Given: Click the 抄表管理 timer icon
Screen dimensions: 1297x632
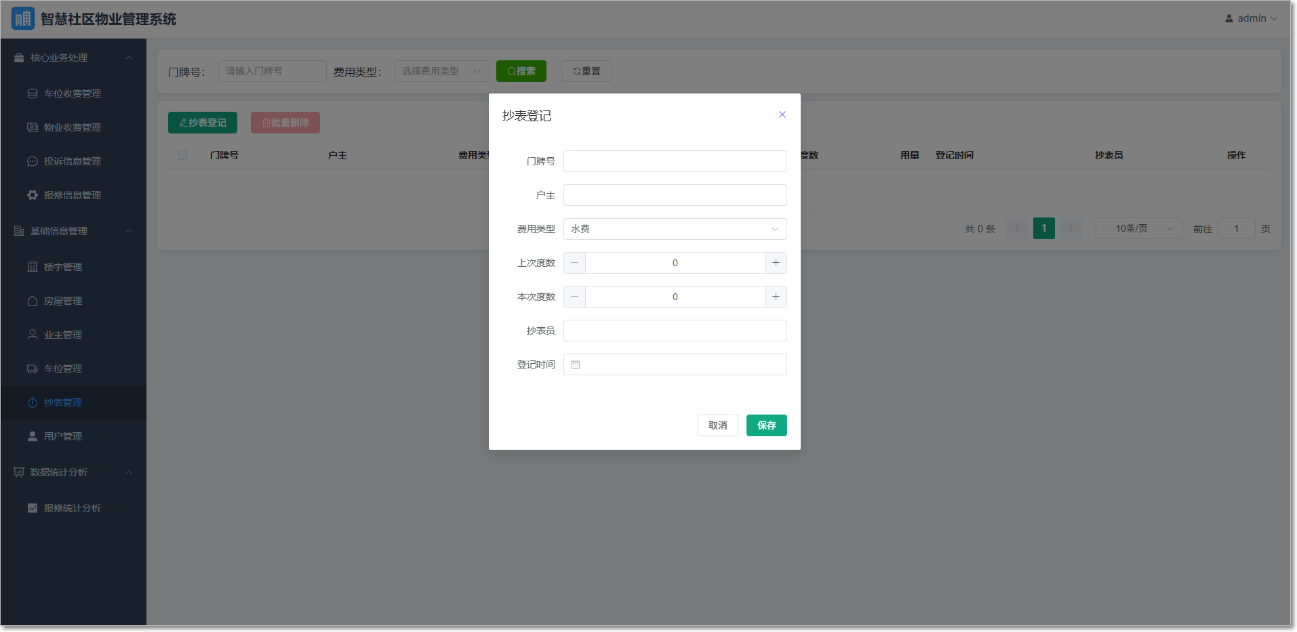Looking at the screenshot, I should (33, 402).
